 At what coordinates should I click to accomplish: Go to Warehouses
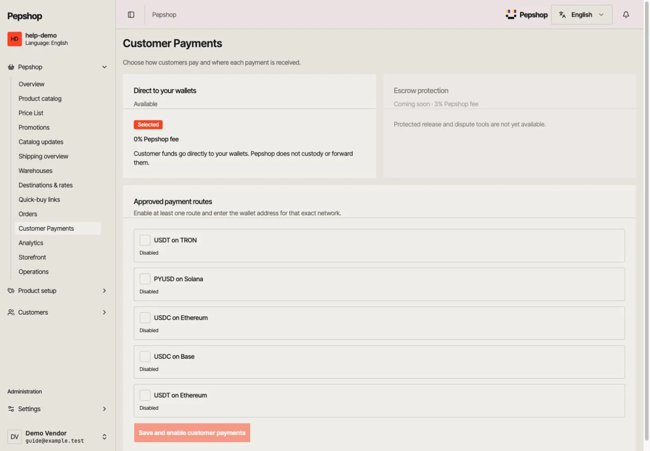(x=58, y=171)
